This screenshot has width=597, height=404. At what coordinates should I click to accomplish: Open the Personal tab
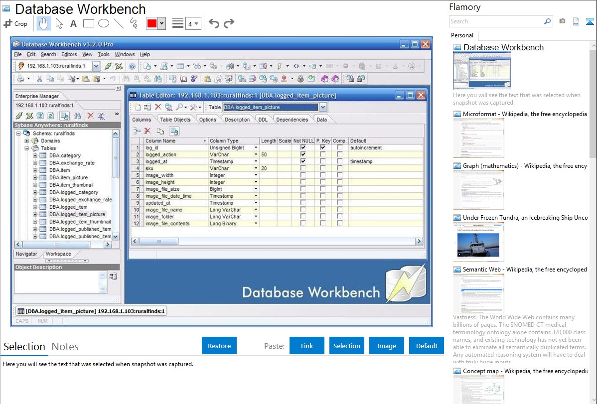(x=462, y=35)
